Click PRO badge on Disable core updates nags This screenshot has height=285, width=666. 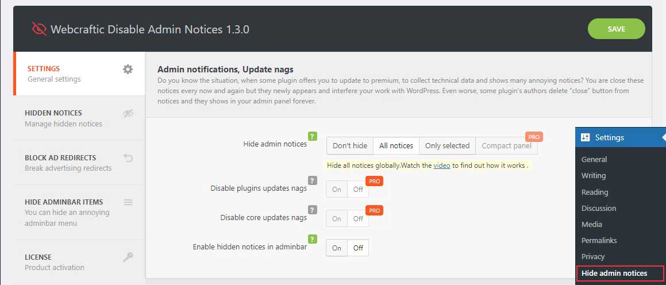tap(374, 210)
